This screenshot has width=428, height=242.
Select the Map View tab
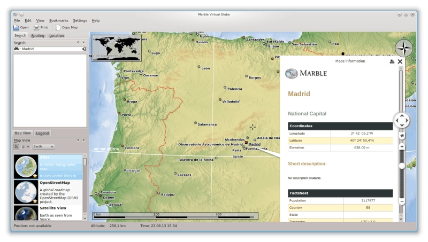(x=22, y=133)
